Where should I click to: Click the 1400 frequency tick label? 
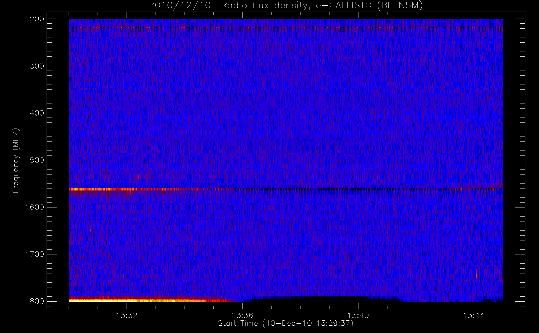click(35, 113)
